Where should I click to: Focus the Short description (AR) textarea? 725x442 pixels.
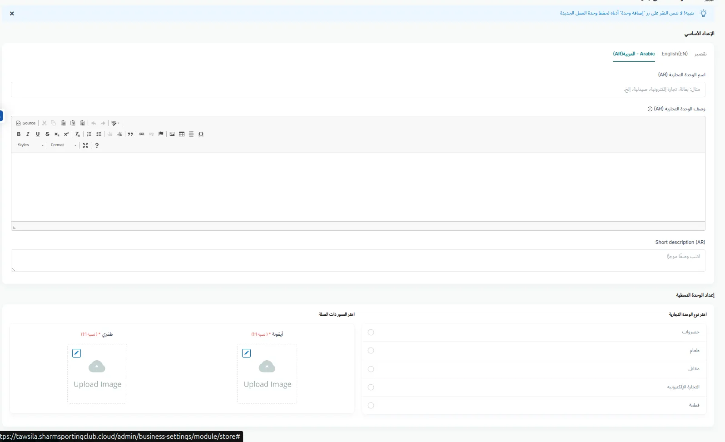[358, 261]
